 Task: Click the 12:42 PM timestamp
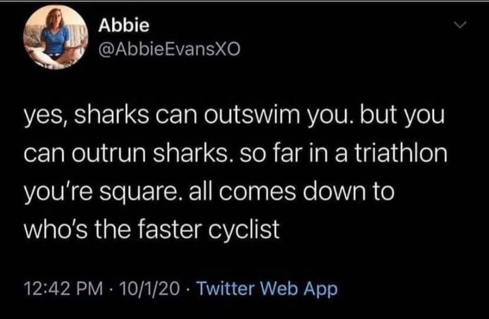63,289
